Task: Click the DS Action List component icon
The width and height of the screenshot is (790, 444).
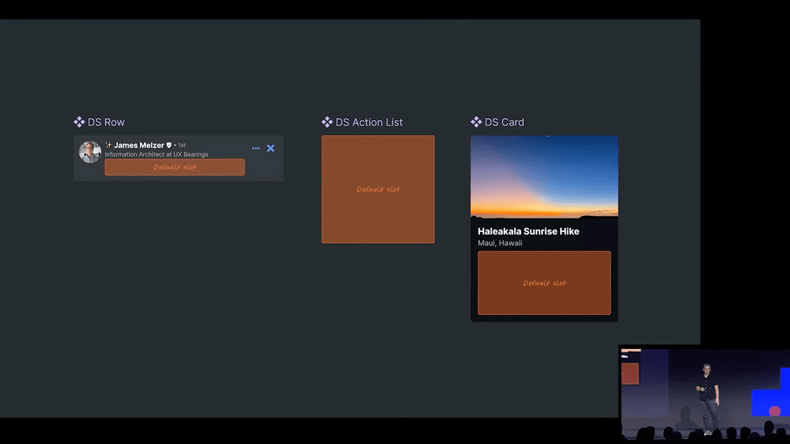Action: (x=327, y=122)
